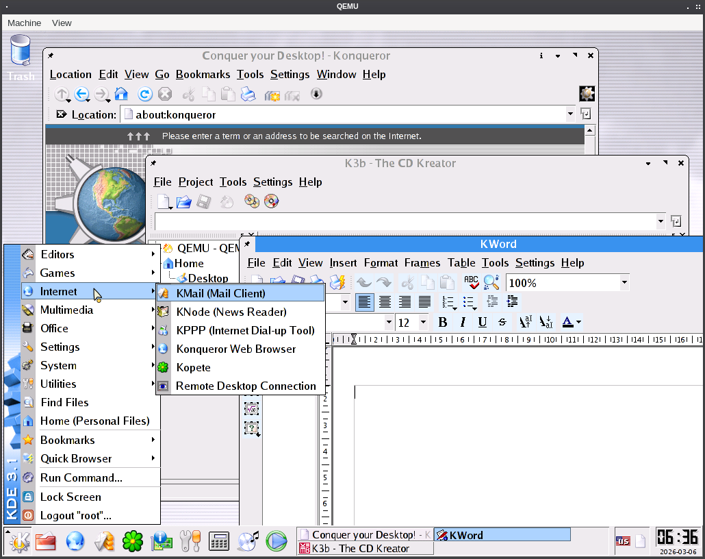Click the magnifier Find icon in KWord
The image size is (705, 559).
click(491, 282)
